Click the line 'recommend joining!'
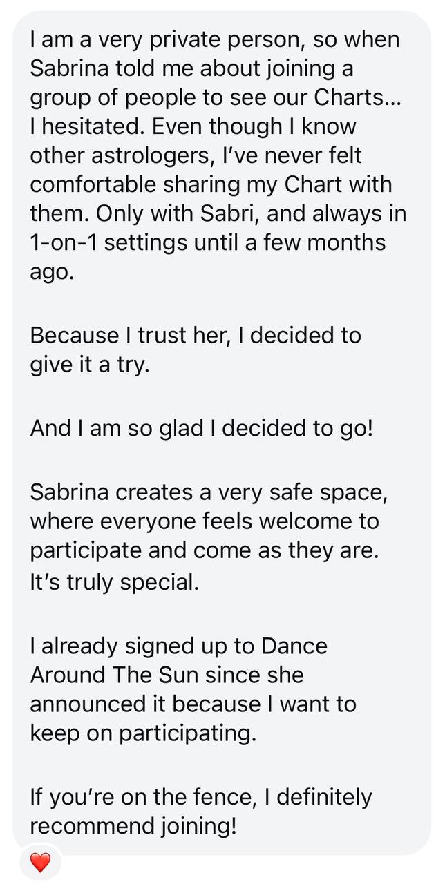Screen dimensions: 445x884 coord(133,826)
